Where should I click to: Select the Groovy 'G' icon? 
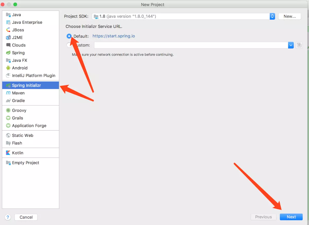coord(8,110)
